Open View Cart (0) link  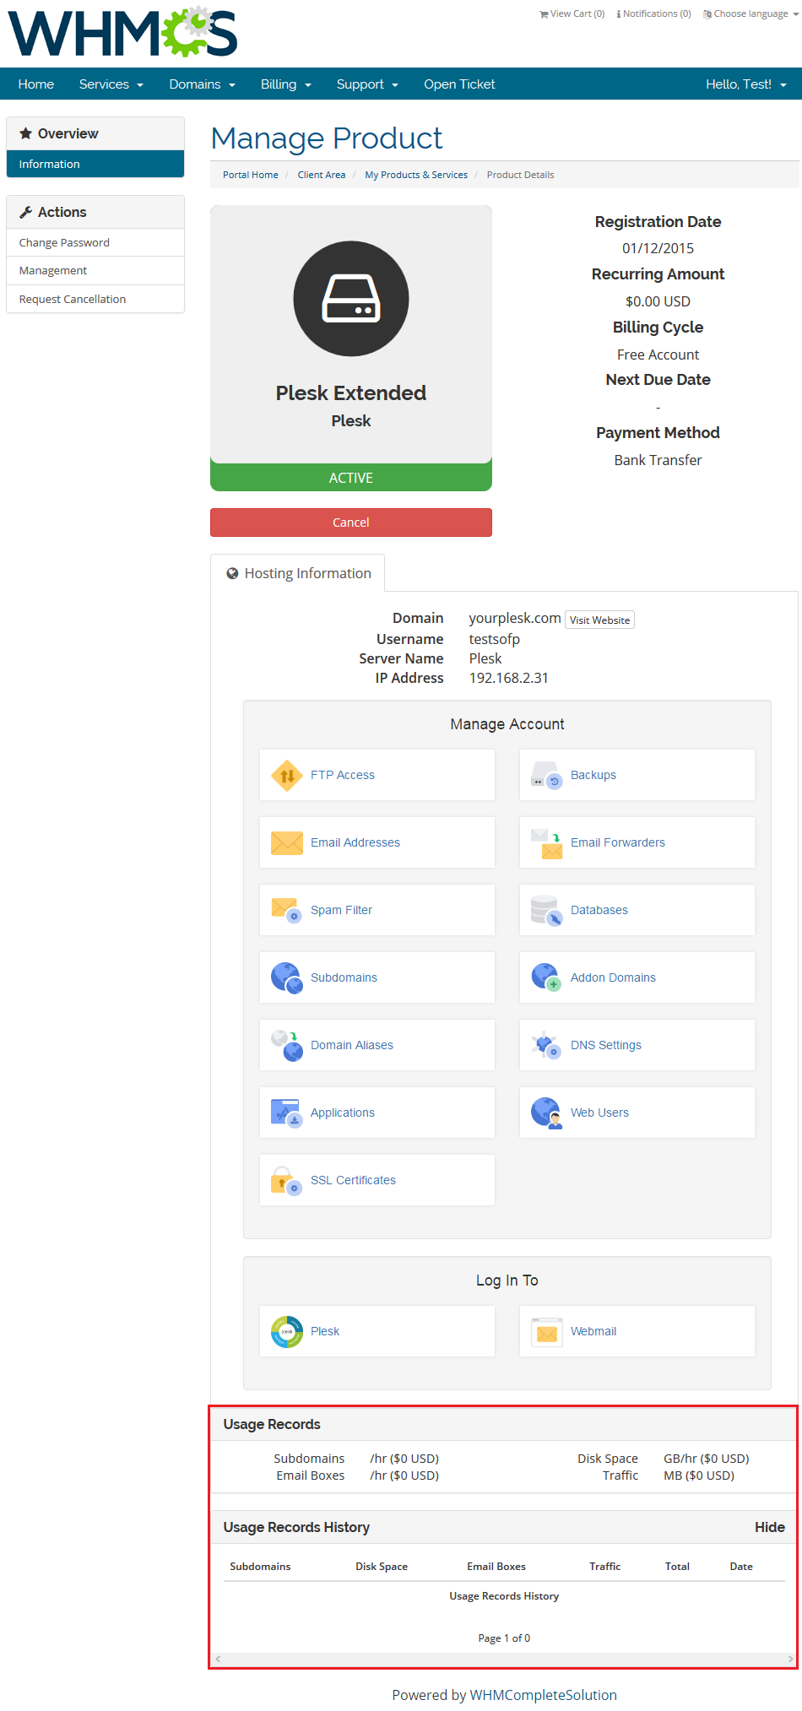coord(572,14)
